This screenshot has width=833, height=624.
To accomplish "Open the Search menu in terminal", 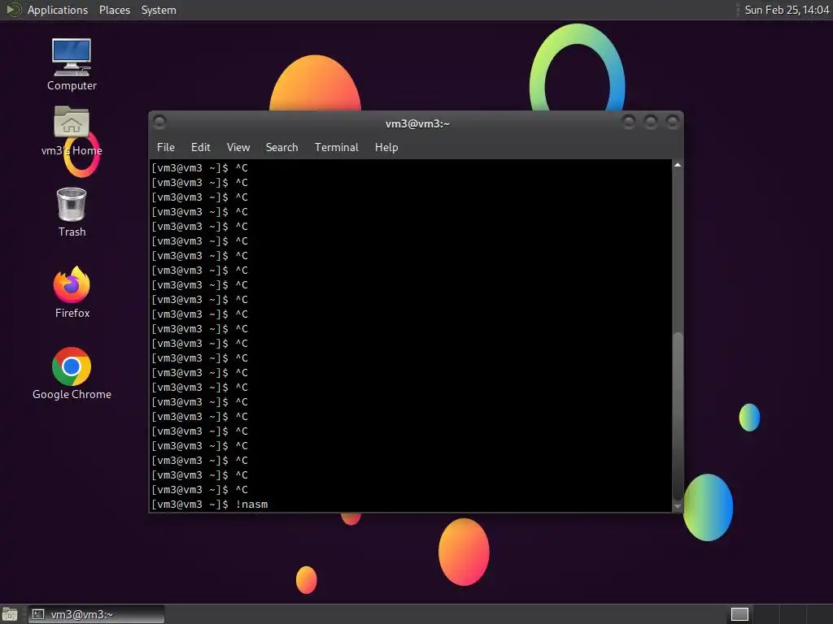I will [x=281, y=148].
